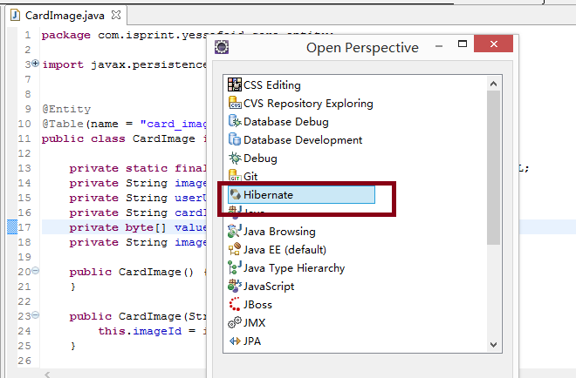Collapse the CardImage() constructor at line 20
The image size is (576, 378).
(35, 271)
